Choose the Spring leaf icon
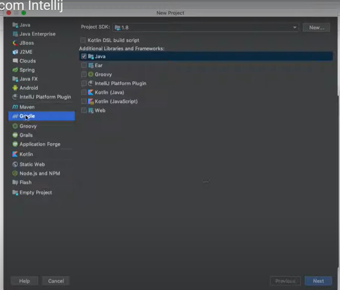The image size is (340, 290). pyautogui.click(x=15, y=70)
